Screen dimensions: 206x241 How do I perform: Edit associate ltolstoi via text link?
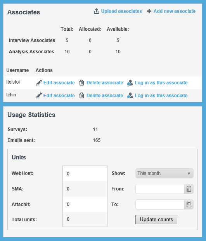(59, 83)
